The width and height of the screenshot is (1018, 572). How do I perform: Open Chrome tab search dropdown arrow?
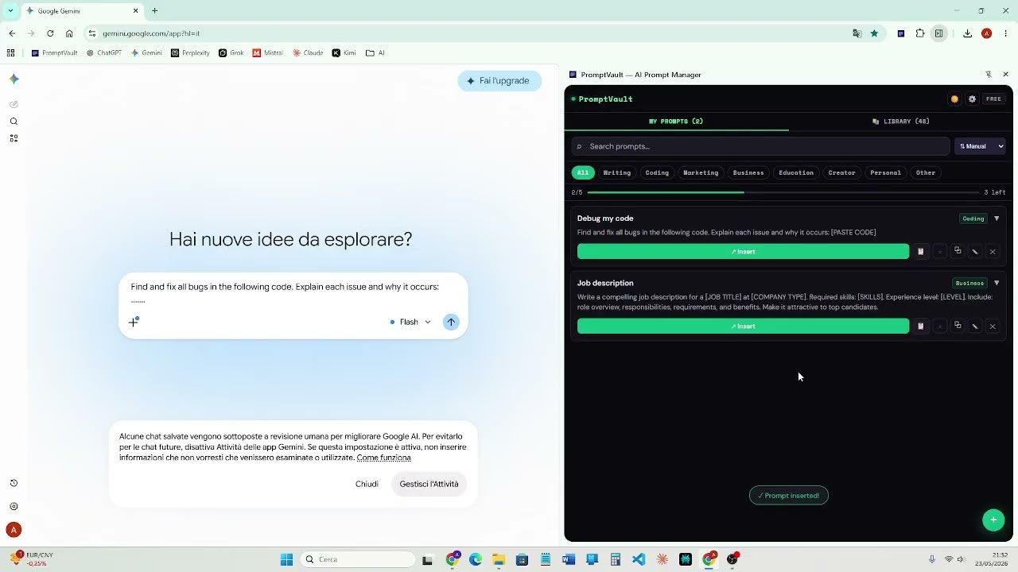[x=10, y=10]
